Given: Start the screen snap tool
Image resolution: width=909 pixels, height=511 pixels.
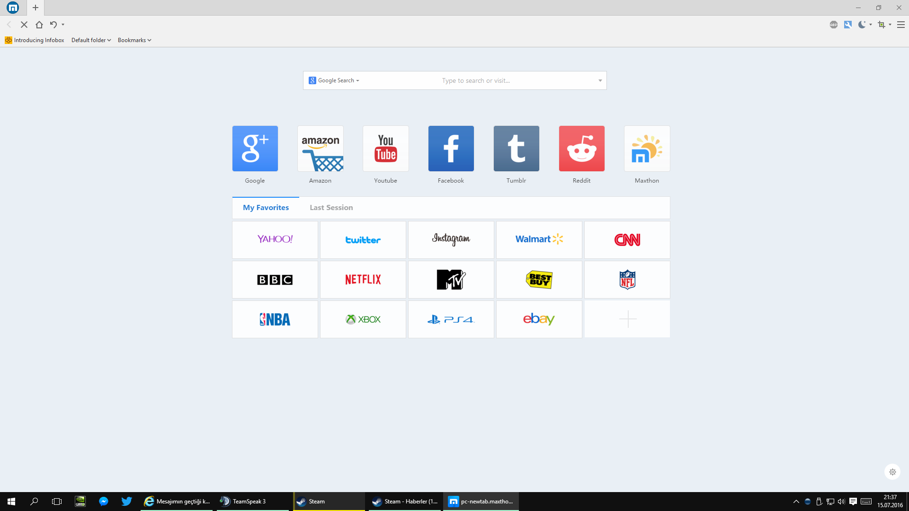Looking at the screenshot, I should pyautogui.click(x=882, y=25).
